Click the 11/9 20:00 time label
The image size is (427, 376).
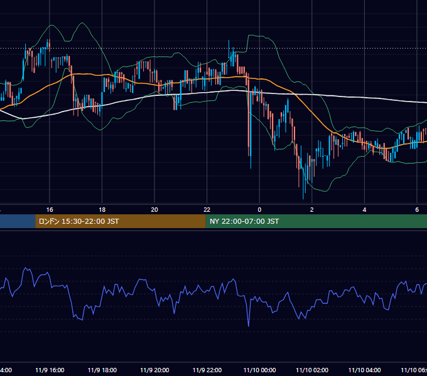(x=154, y=370)
